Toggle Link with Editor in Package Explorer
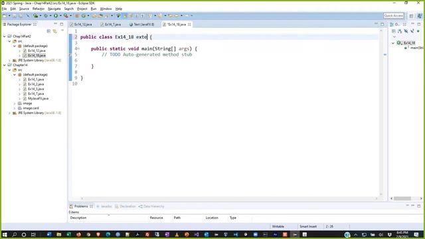Image resolution: width=425 pixels, height=239 pixels. (55, 31)
